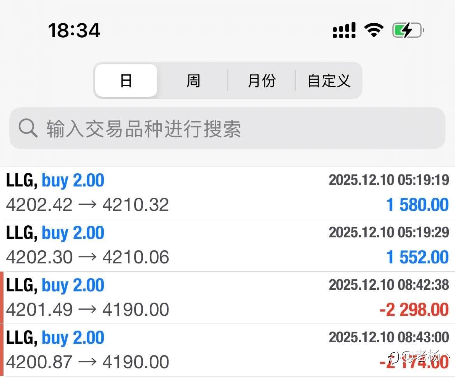
Task: Tap the battery charging icon
Action: [x=408, y=30]
